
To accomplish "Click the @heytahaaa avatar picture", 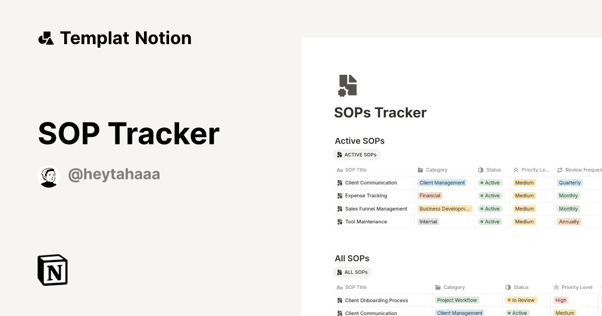I will [x=49, y=176].
